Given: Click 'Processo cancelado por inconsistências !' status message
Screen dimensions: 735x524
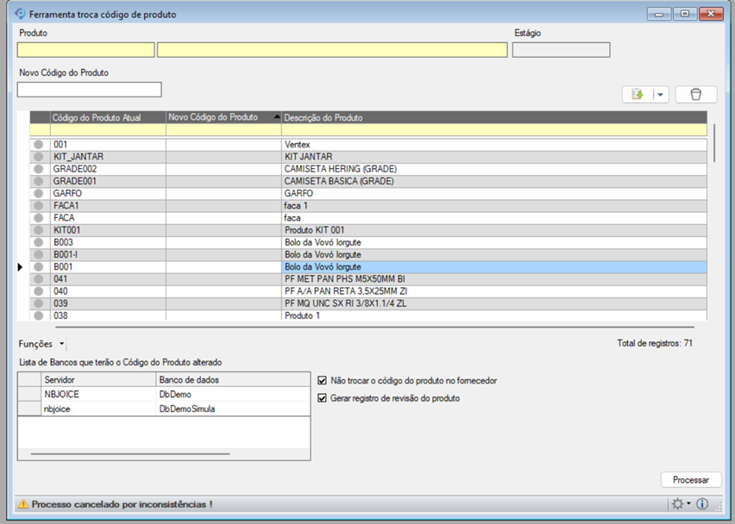Looking at the screenshot, I should click(122, 504).
